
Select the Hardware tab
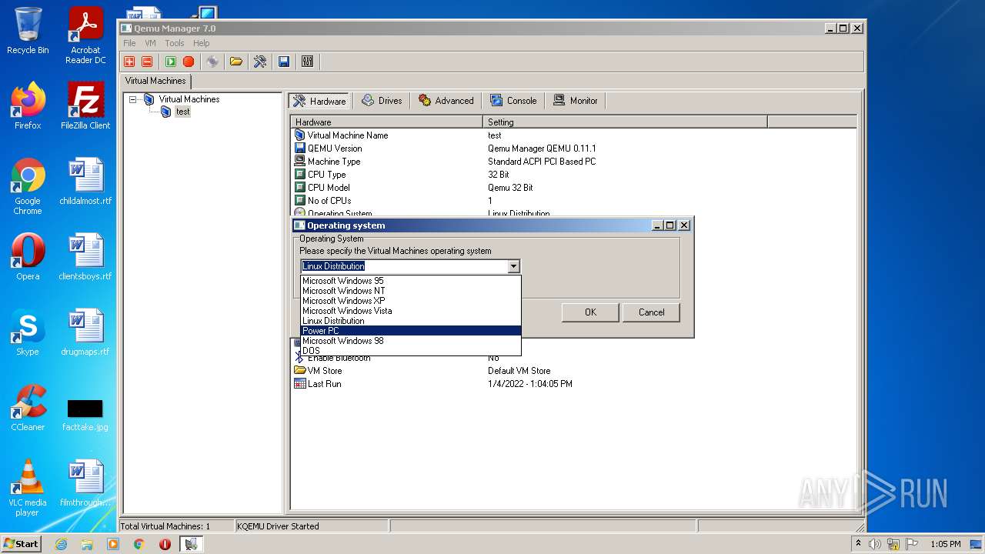point(319,101)
